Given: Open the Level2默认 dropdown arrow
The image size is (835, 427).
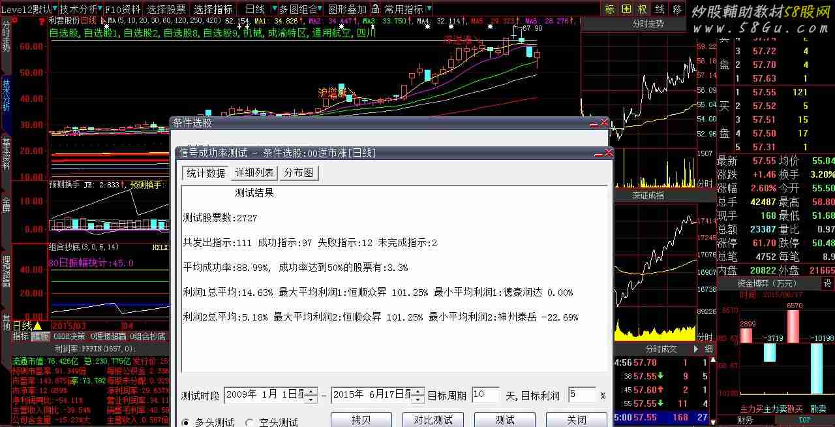Looking at the screenshot, I should tap(55, 9).
